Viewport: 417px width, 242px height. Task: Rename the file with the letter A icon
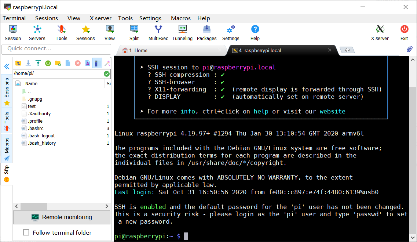[x=88, y=63]
